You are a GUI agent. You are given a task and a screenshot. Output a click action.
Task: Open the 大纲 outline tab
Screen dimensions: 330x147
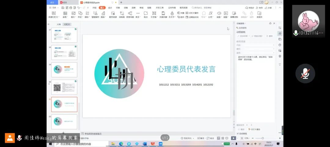59,24
